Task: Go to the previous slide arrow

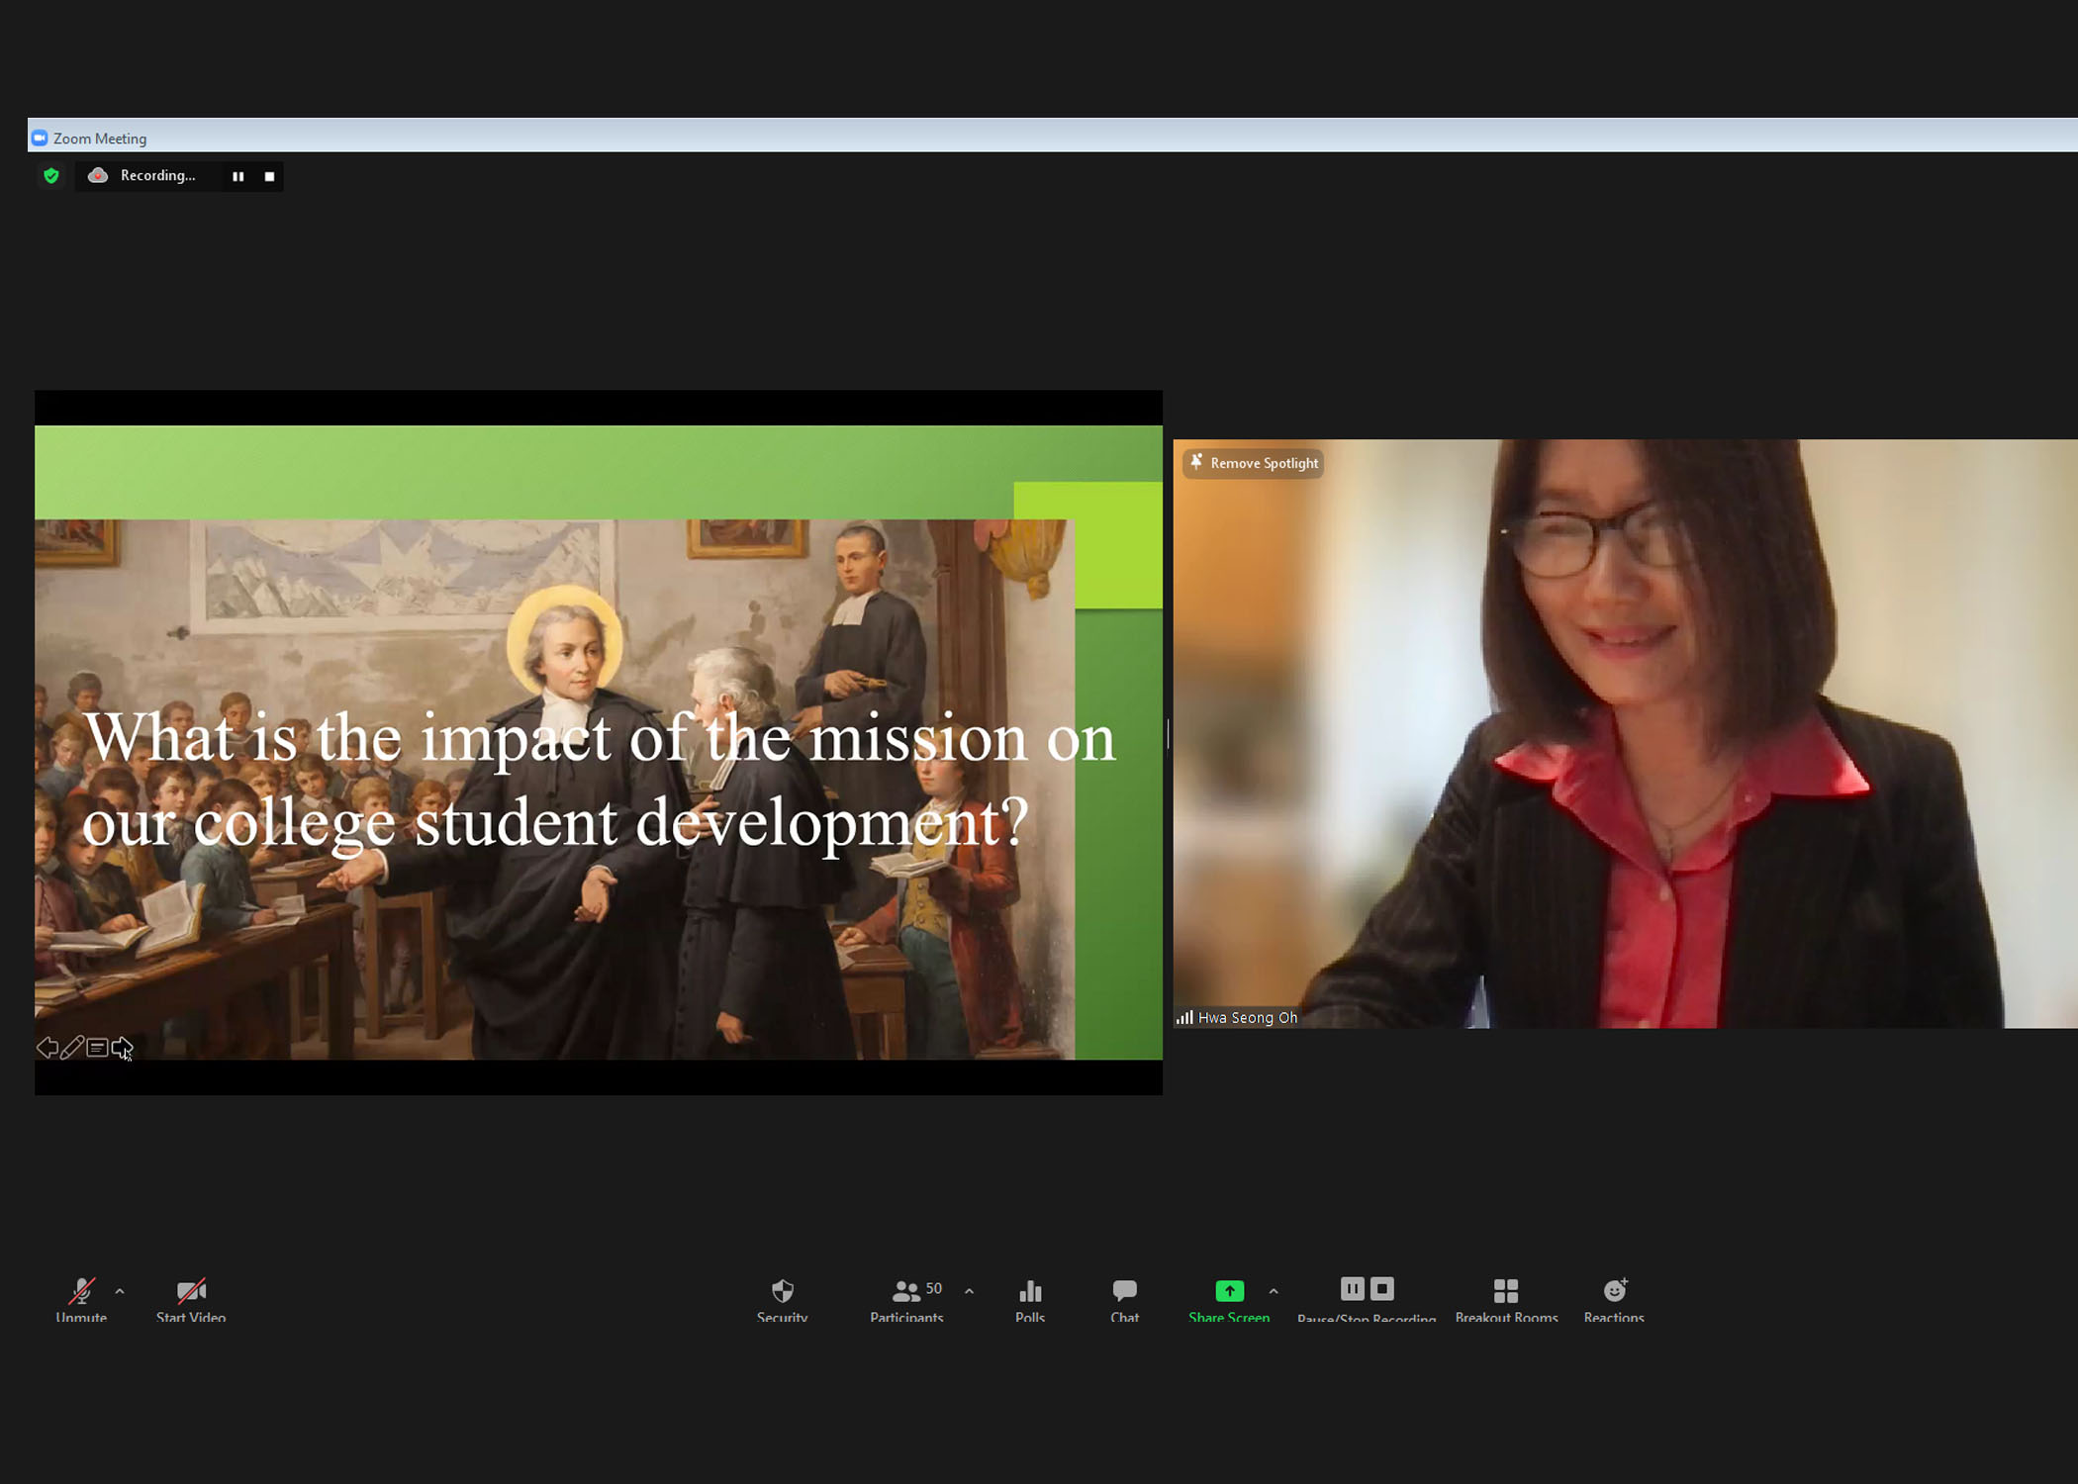Action: click(47, 1048)
